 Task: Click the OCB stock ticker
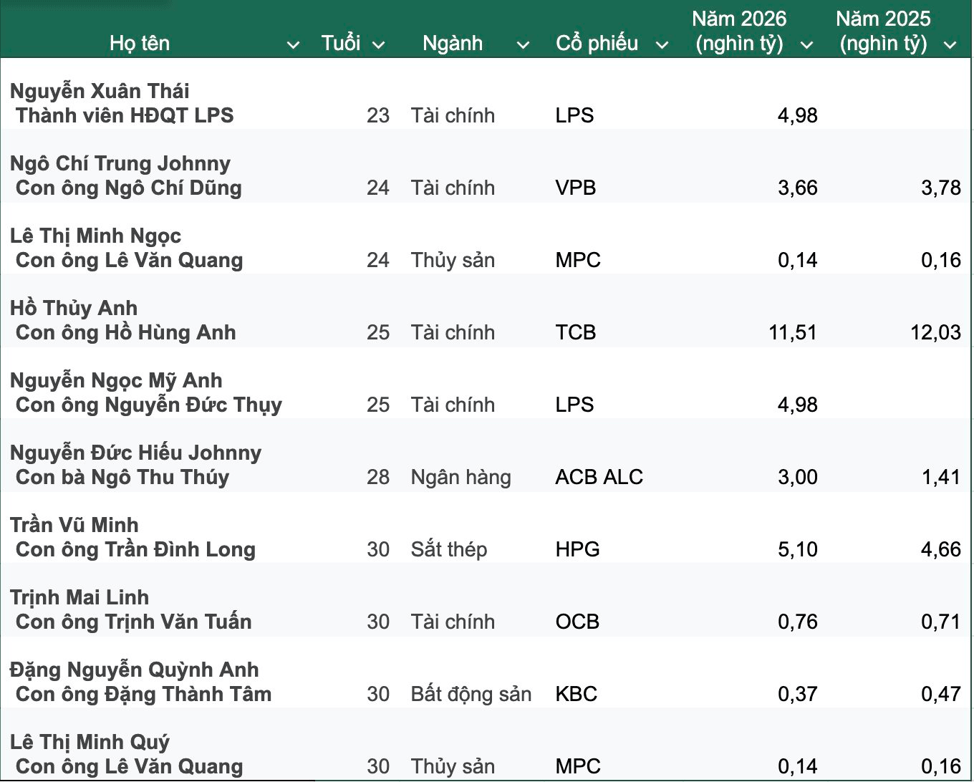tap(577, 622)
